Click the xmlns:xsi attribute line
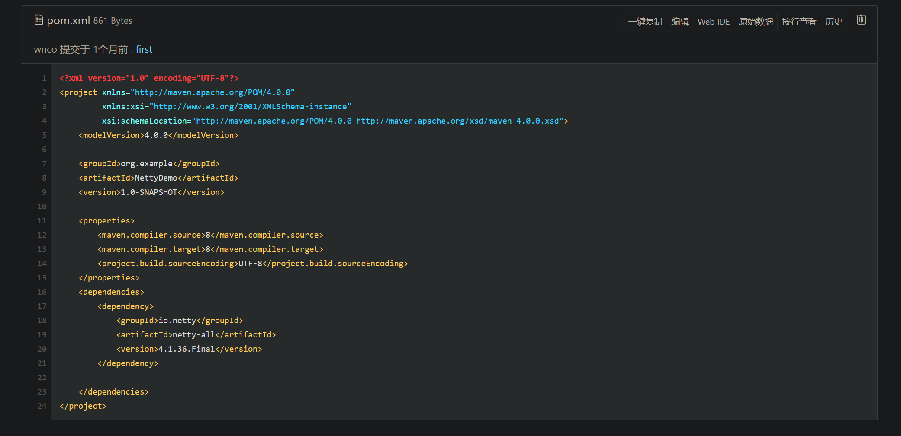 [x=227, y=107]
